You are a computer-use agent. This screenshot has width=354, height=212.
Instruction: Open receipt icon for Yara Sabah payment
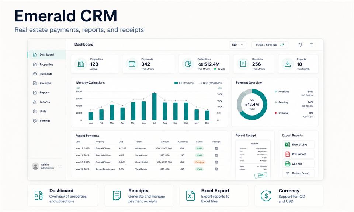(x=216, y=169)
